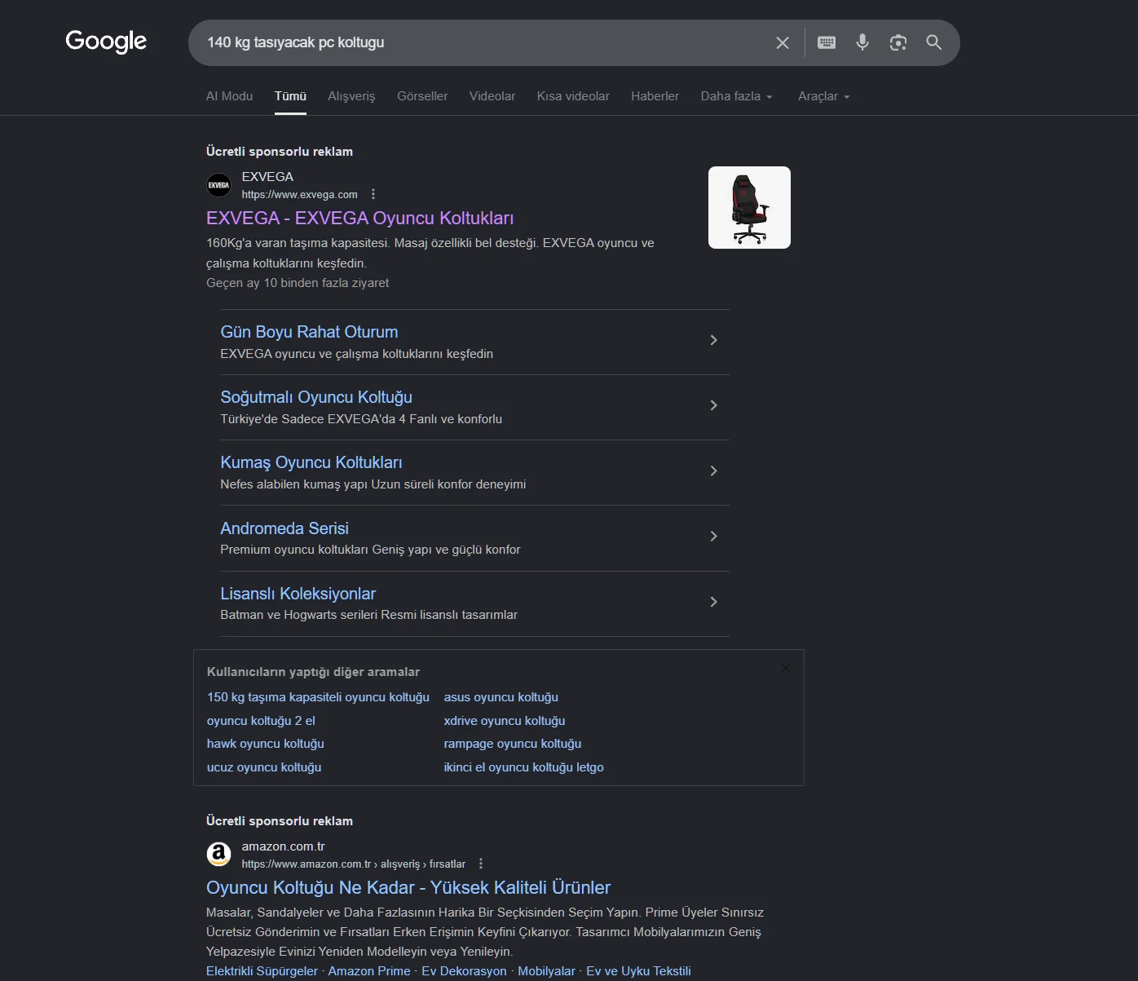Screen dimensions: 1138x981
Task: Click the EXVEGA gaming chair thumbnail
Action: [749, 207]
